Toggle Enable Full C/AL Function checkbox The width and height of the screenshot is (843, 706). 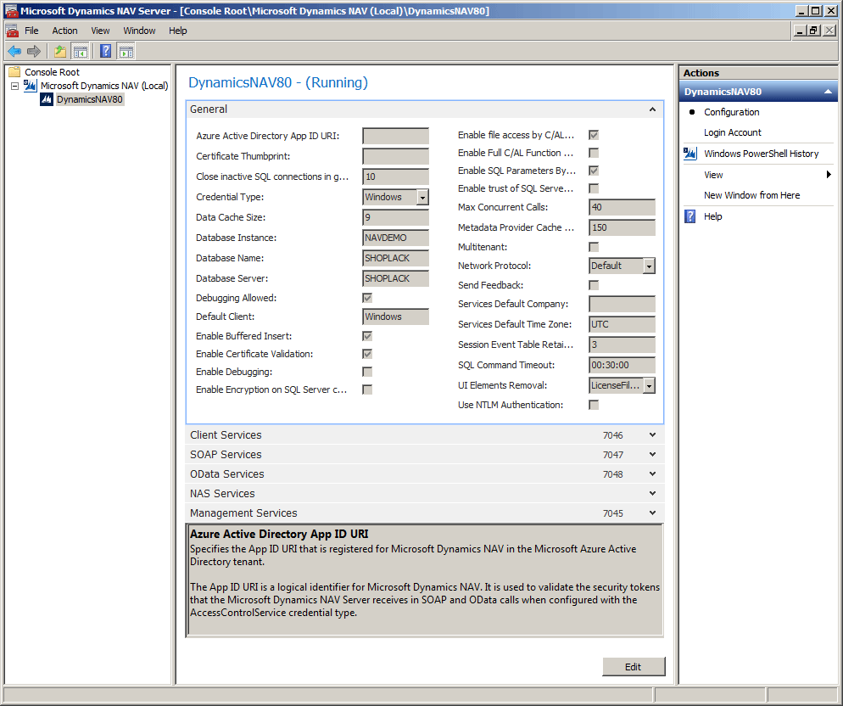pyautogui.click(x=594, y=153)
